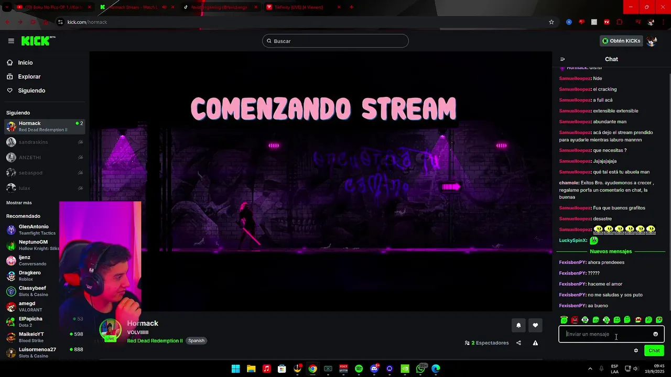
Task: Focus the Buscar search field
Action: coord(335,41)
